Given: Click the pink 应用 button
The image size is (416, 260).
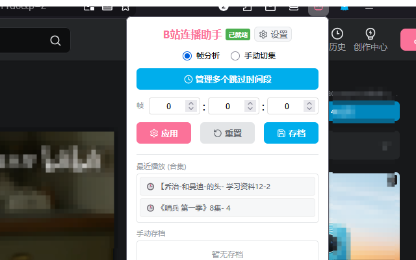Looking at the screenshot, I should 164,133.
